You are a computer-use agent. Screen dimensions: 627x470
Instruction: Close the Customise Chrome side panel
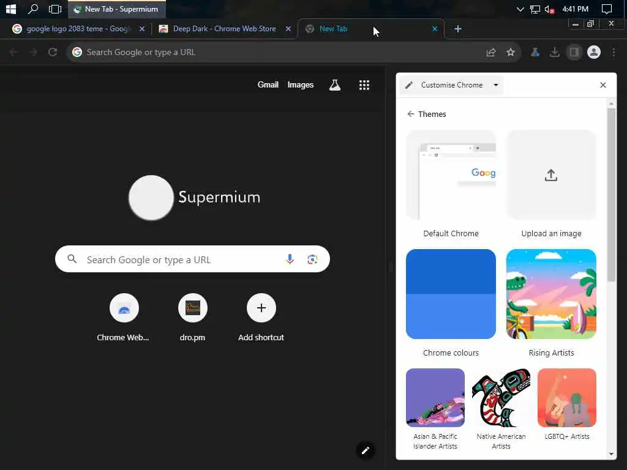coord(603,85)
